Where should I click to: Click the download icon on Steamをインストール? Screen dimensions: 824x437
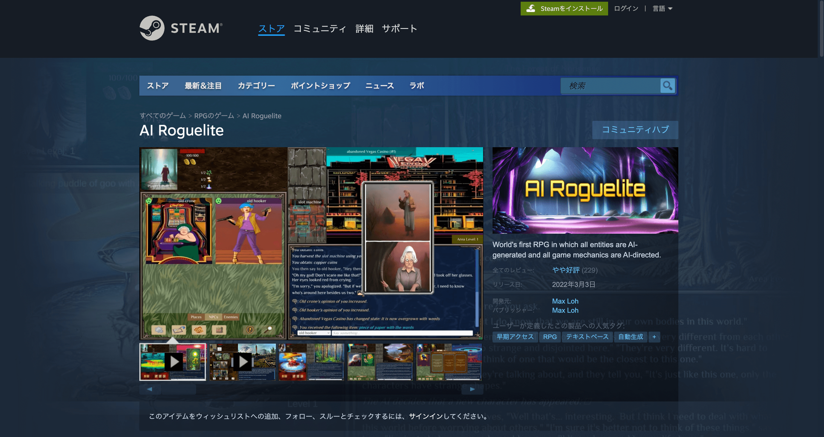[x=531, y=8]
